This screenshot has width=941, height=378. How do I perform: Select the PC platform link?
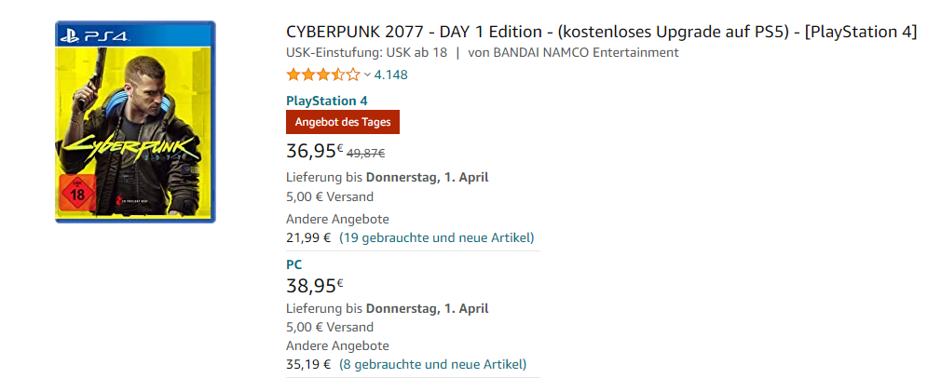pos(294,264)
